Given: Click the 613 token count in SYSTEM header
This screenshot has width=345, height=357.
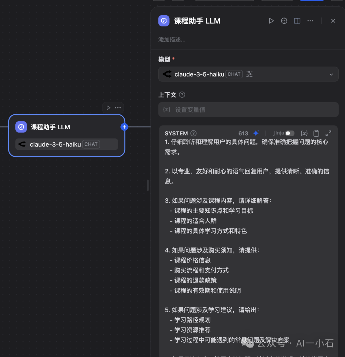Looking at the screenshot, I should coord(243,133).
